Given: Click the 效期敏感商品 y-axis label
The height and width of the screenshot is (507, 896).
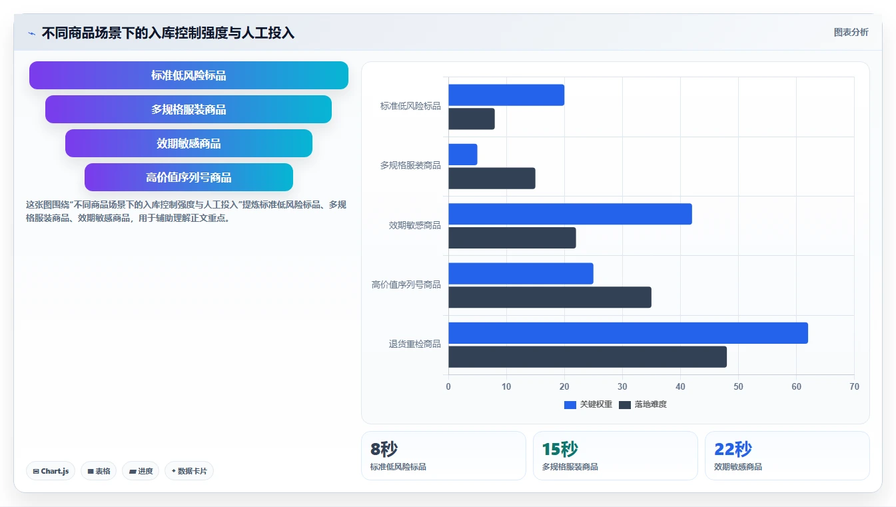Looking at the screenshot, I should coord(415,225).
